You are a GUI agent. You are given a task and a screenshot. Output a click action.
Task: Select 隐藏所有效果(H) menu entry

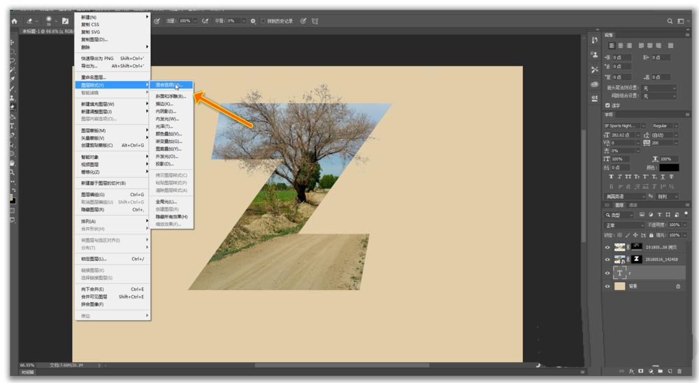(172, 217)
